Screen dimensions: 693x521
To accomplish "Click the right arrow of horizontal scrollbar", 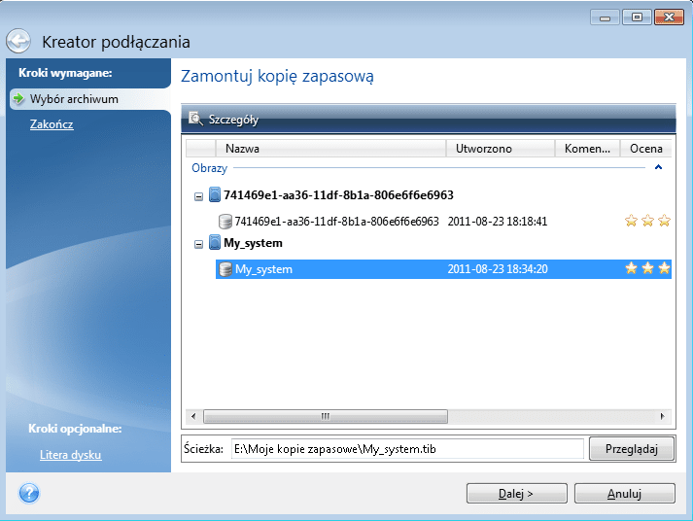I will click(663, 416).
